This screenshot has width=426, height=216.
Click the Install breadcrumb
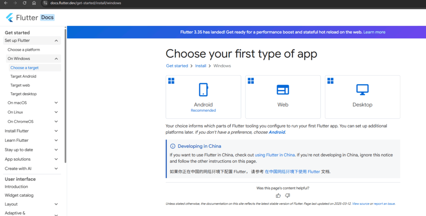(x=201, y=66)
